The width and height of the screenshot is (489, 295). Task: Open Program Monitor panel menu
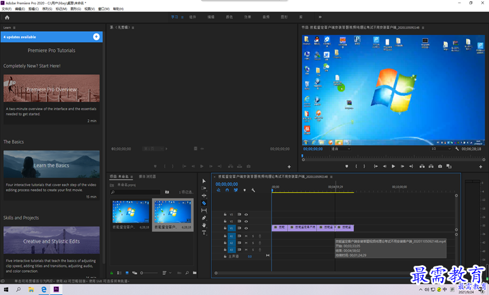tap(423, 28)
